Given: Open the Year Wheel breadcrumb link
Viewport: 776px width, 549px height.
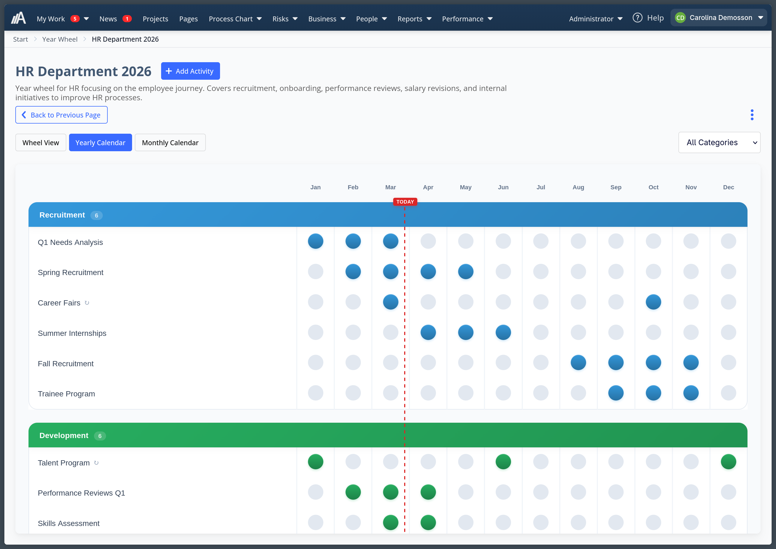Looking at the screenshot, I should coord(60,39).
